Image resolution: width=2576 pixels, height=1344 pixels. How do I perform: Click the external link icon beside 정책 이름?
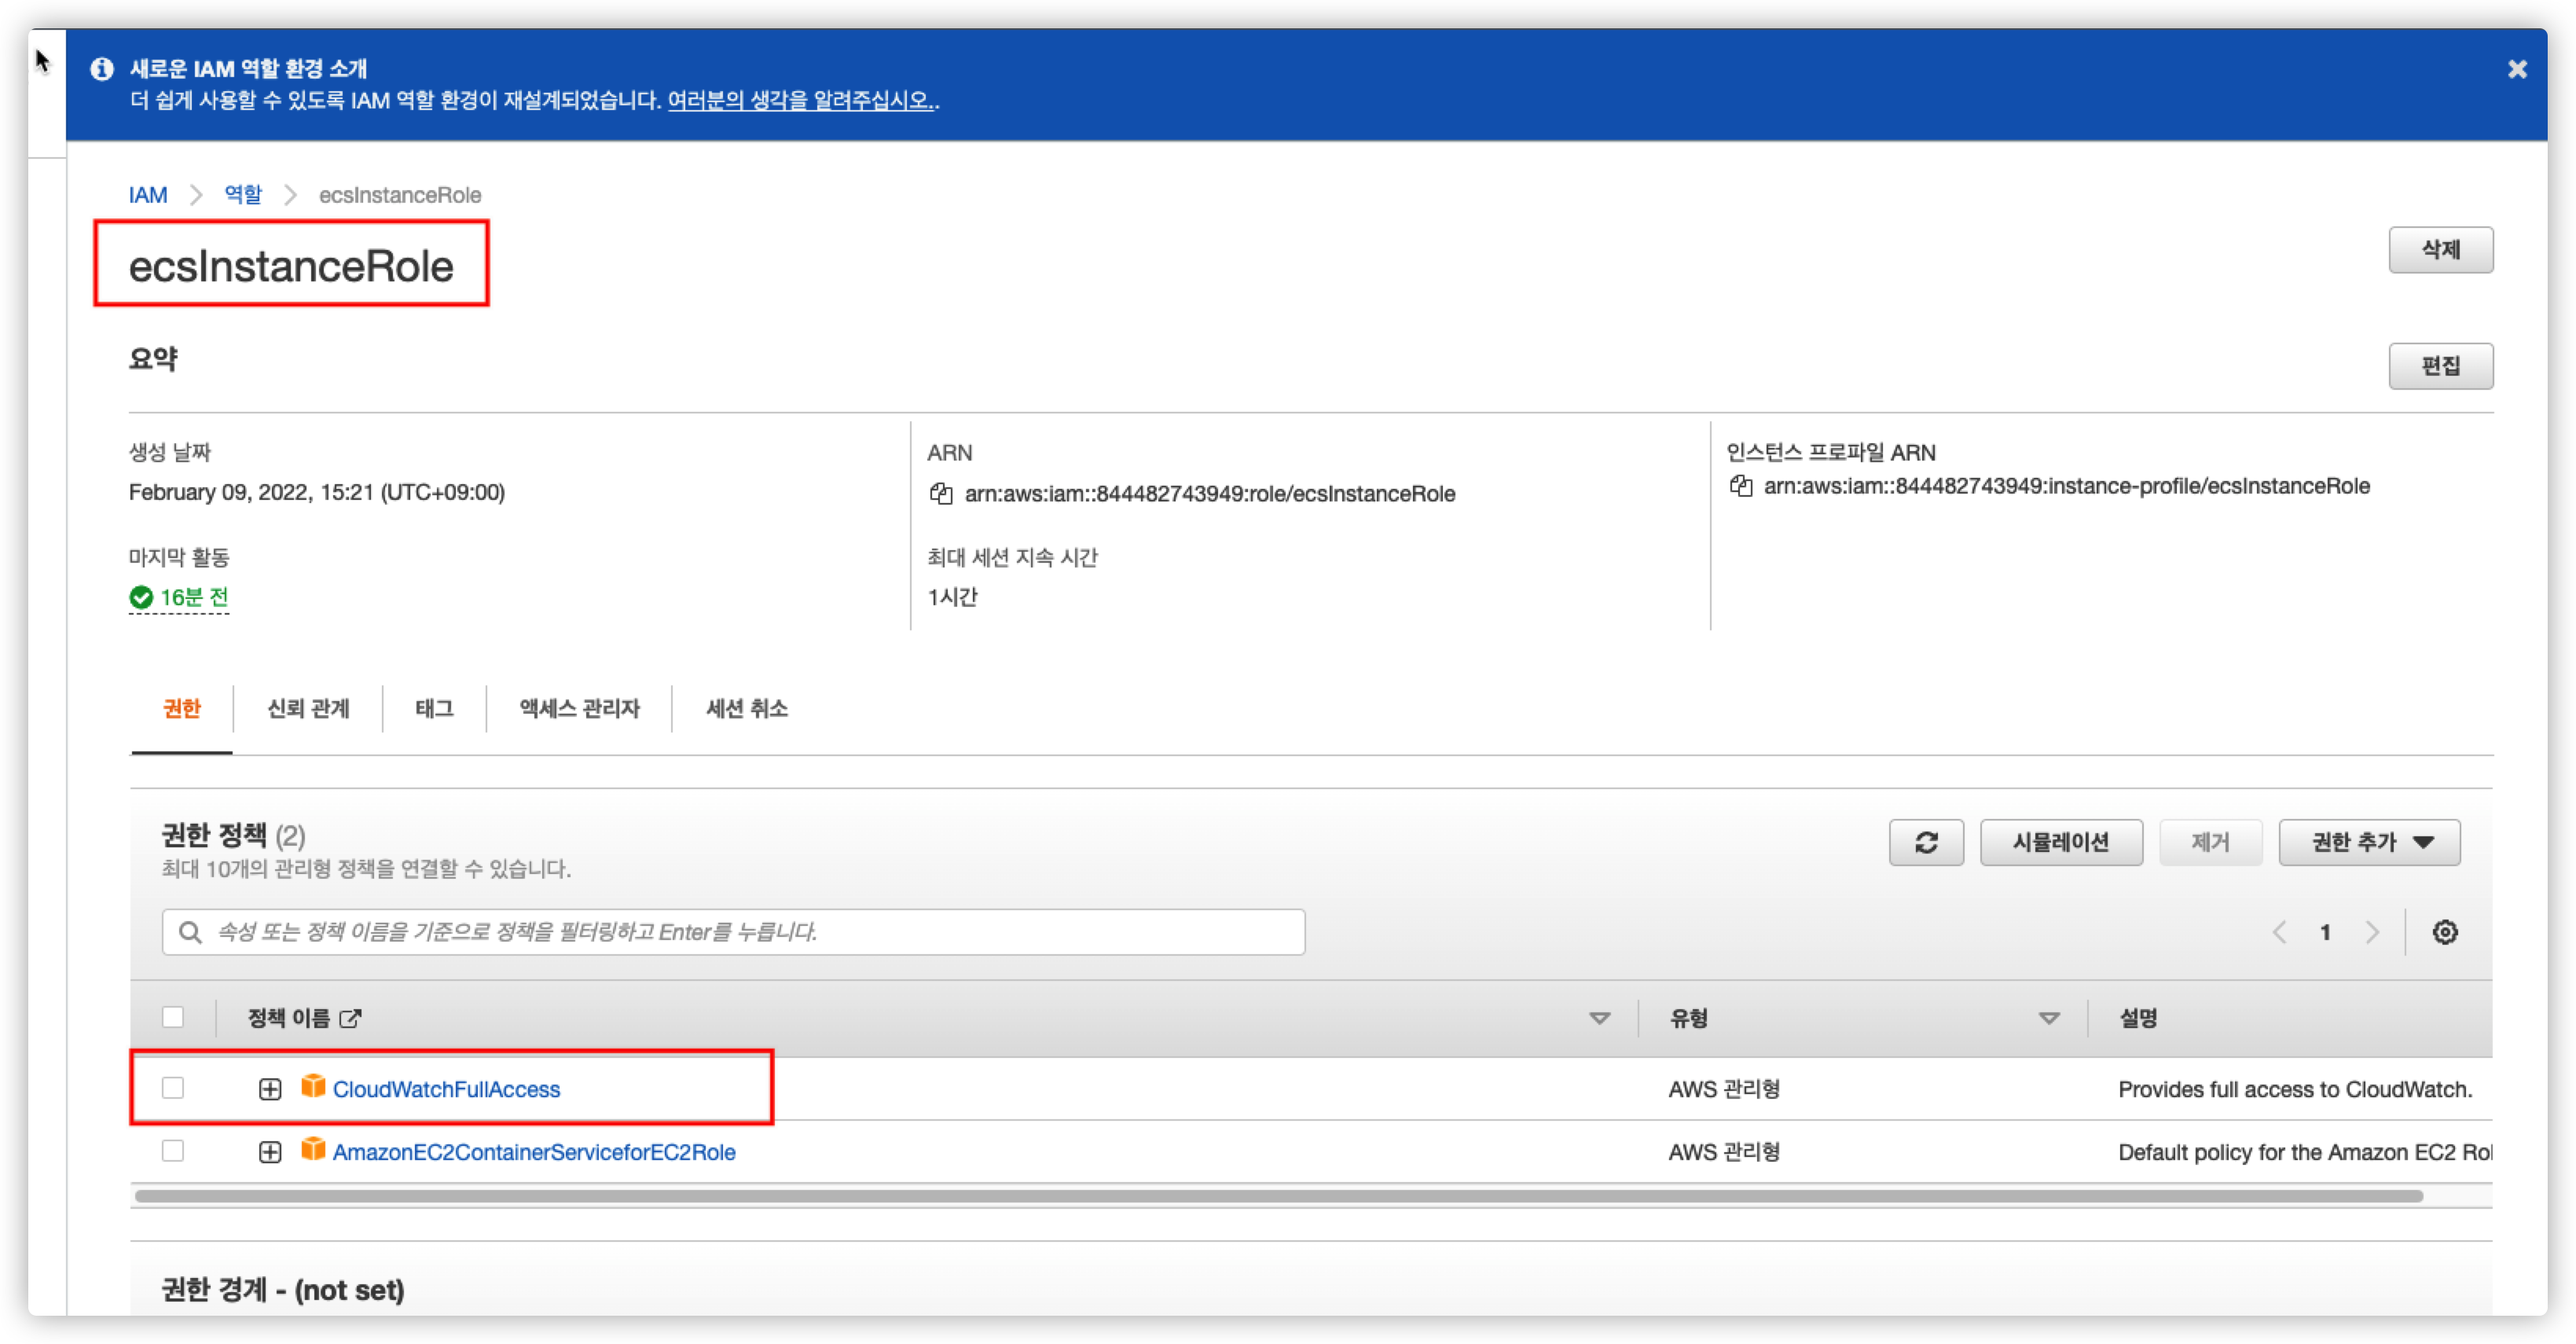click(350, 1018)
